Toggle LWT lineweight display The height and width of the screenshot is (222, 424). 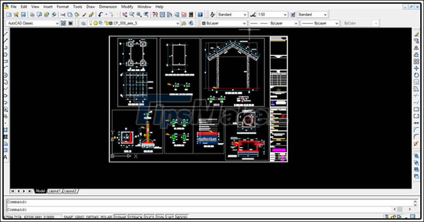coord(169,217)
